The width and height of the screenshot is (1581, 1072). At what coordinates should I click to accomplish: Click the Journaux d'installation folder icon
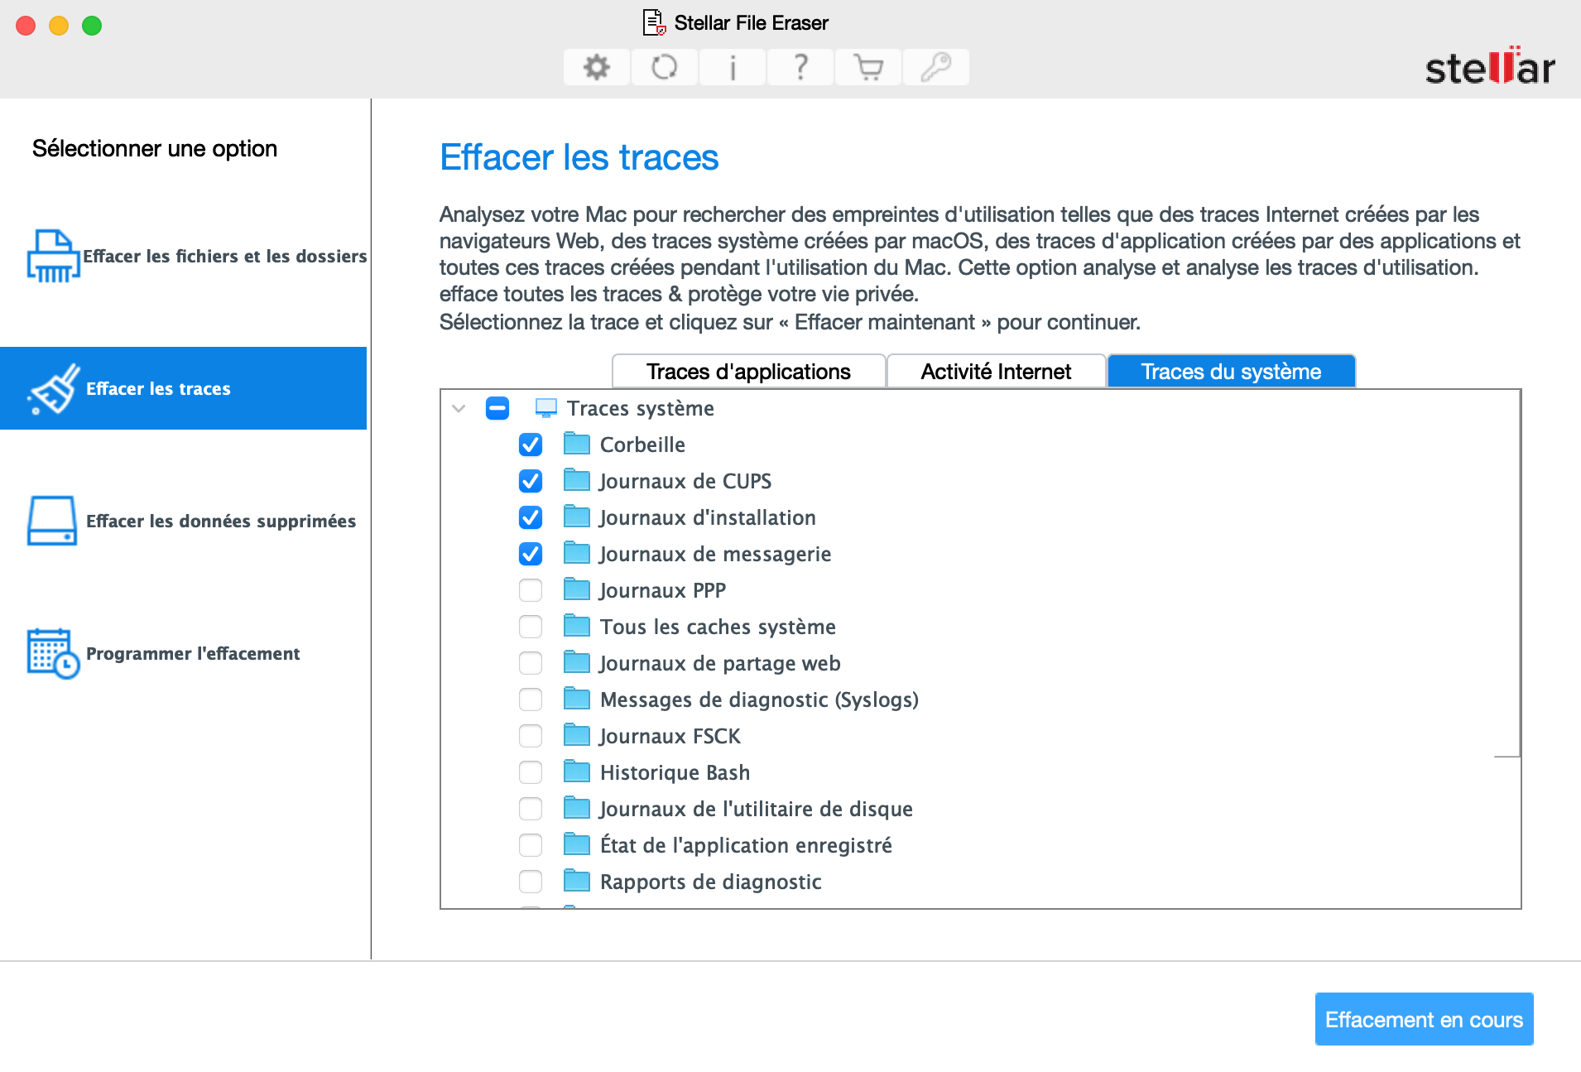point(577,517)
